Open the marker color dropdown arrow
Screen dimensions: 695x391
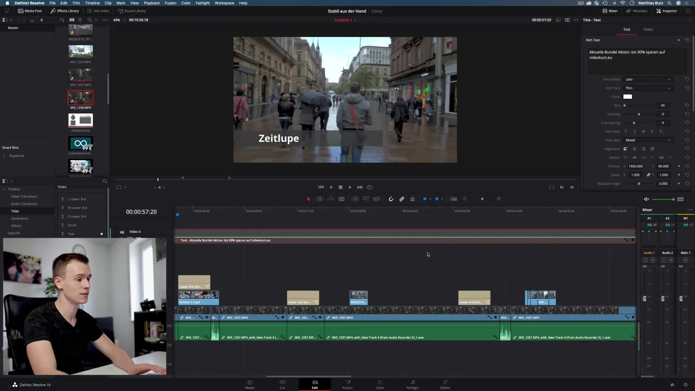(442, 199)
